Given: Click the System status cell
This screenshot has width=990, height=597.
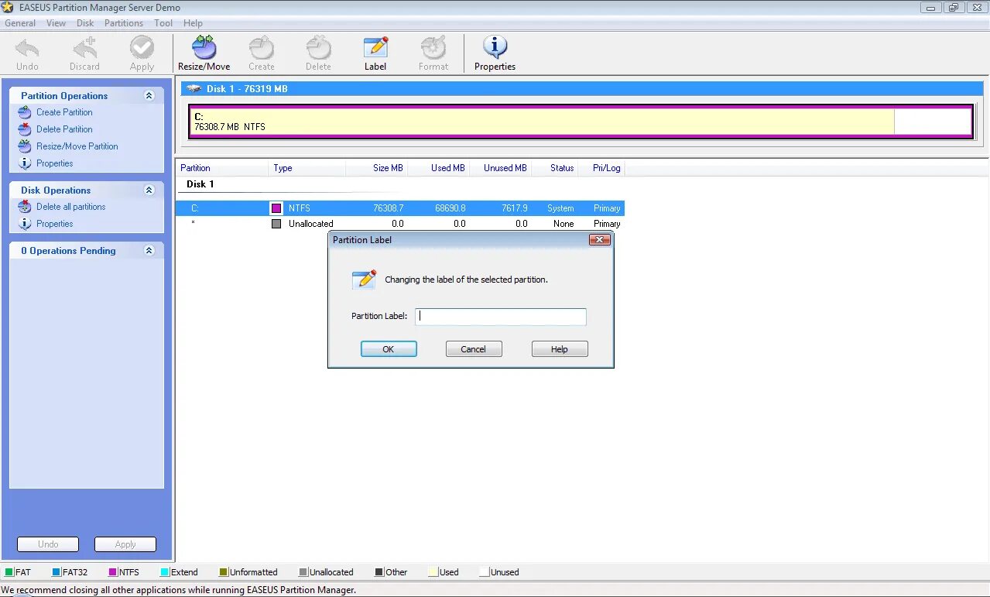Looking at the screenshot, I should [560, 208].
